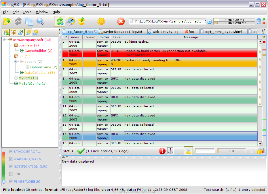Viewport: 268px width, 194px height.
Task: Toggle the class visibility eye button
Action: (21, 32)
